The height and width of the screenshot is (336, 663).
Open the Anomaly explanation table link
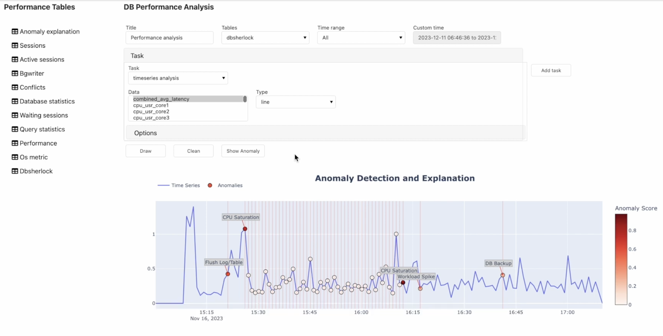(x=50, y=32)
